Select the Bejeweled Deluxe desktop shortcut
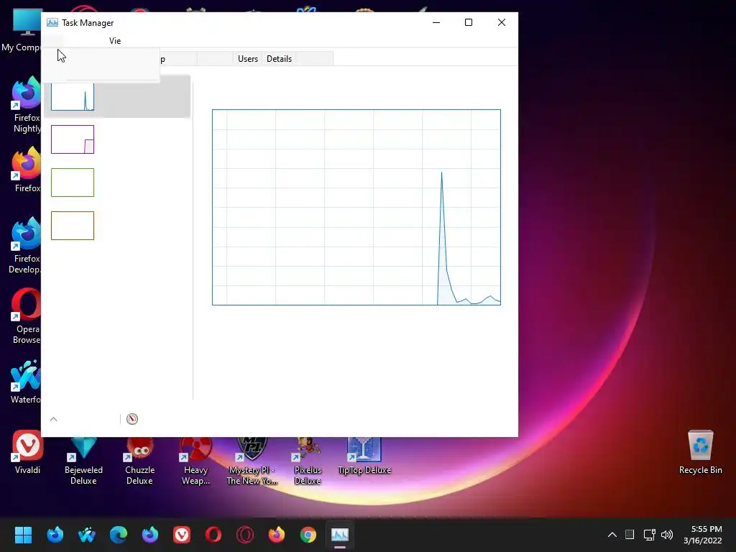Screen dimensions: 736x552 83,461
